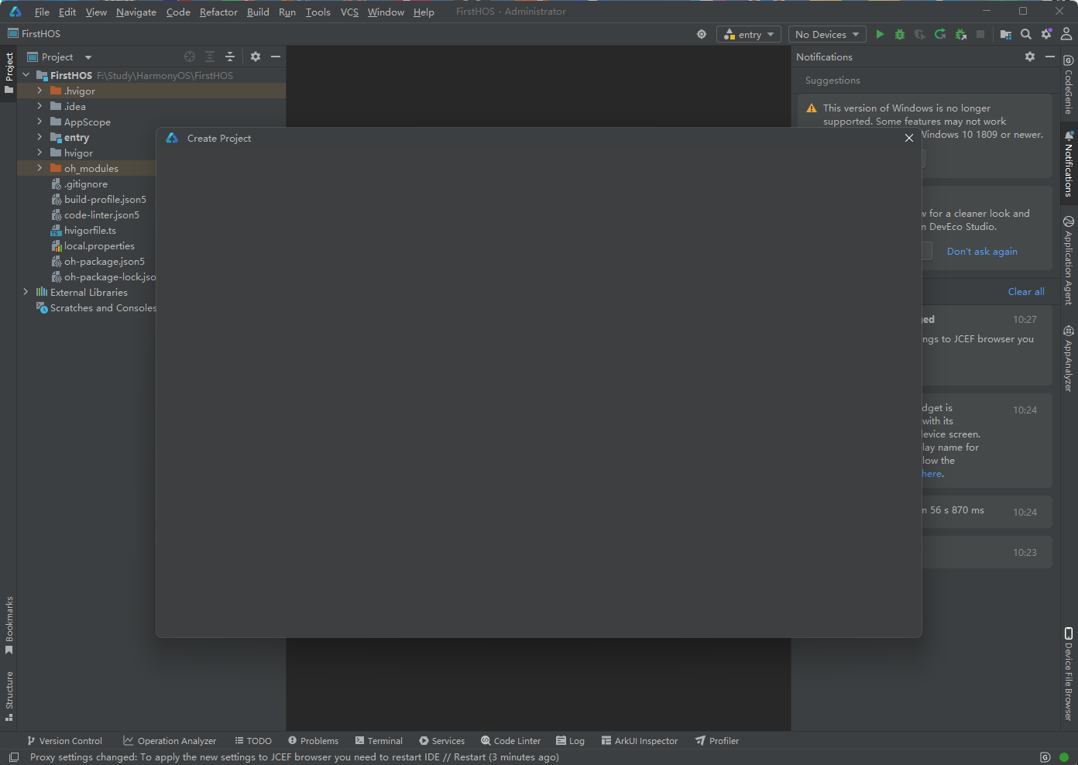Click the hot reload arrow icon
Image resolution: width=1078 pixels, height=765 pixels.
click(940, 34)
